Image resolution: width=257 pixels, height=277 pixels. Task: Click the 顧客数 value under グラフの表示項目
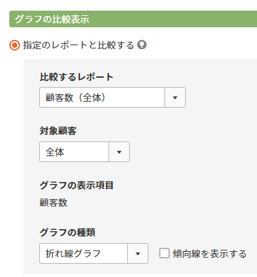coord(53,203)
